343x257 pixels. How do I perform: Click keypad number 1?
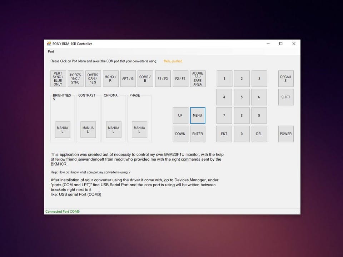[224, 79]
